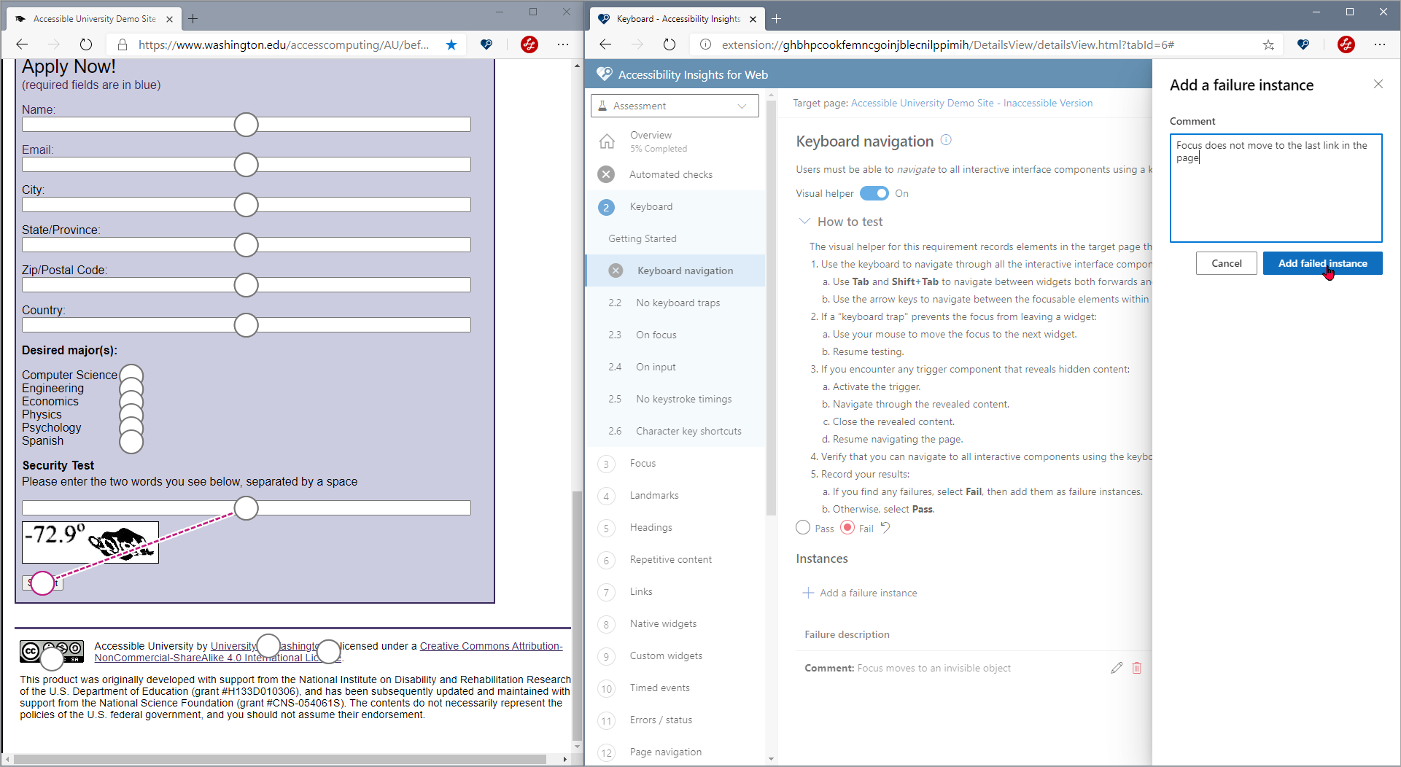The image size is (1401, 767).
Task: Select the Pass radio button
Action: 803,527
